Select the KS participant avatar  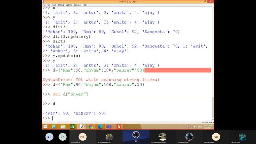click(x=49, y=137)
